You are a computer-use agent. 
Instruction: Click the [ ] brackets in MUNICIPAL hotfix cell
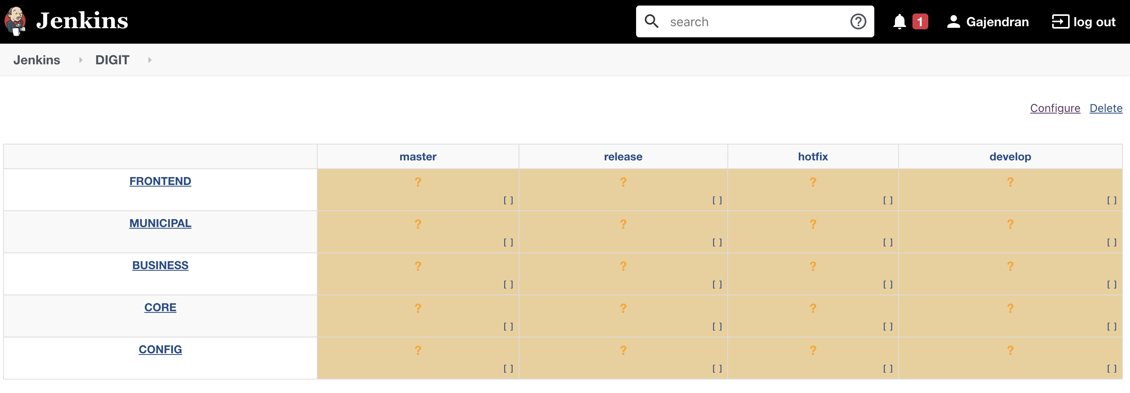(x=888, y=243)
